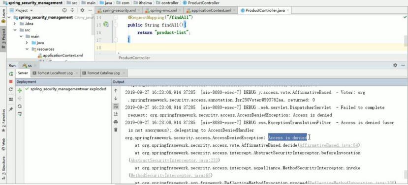Stop the running server with the red square
Screen dimensions: 408x185
pos(11,81)
